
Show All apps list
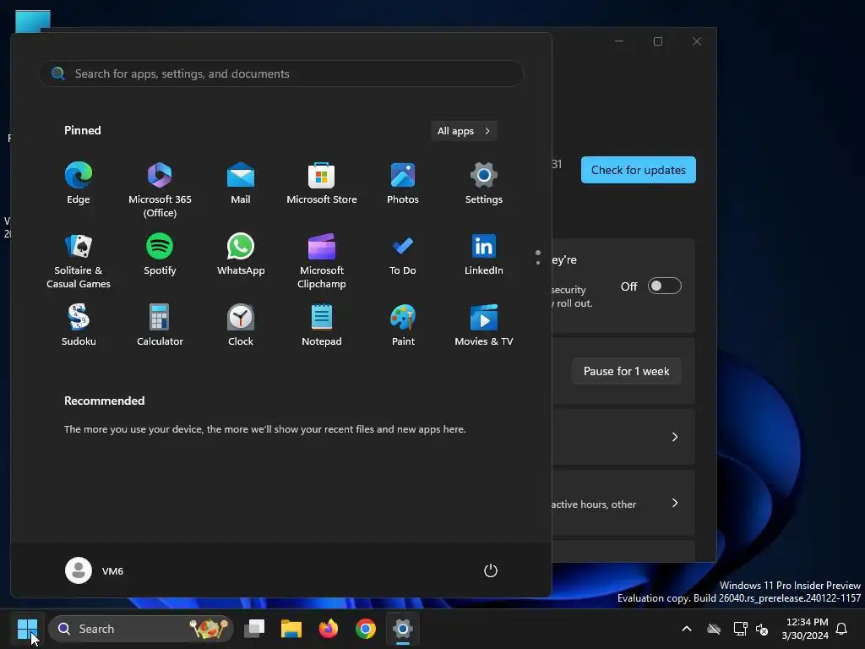tap(464, 131)
